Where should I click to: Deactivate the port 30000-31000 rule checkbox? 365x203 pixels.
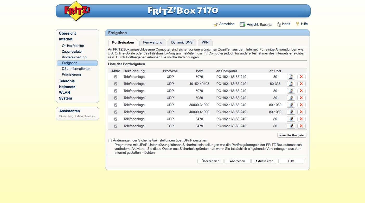(116, 105)
